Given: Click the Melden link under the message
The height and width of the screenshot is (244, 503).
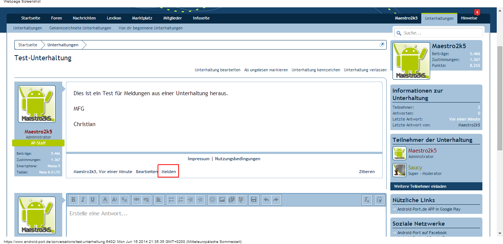Looking at the screenshot, I should tap(169, 172).
